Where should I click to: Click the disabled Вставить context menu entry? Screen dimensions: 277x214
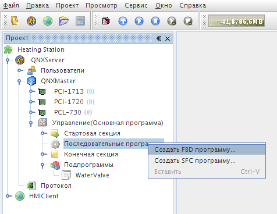pyautogui.click(x=207, y=172)
